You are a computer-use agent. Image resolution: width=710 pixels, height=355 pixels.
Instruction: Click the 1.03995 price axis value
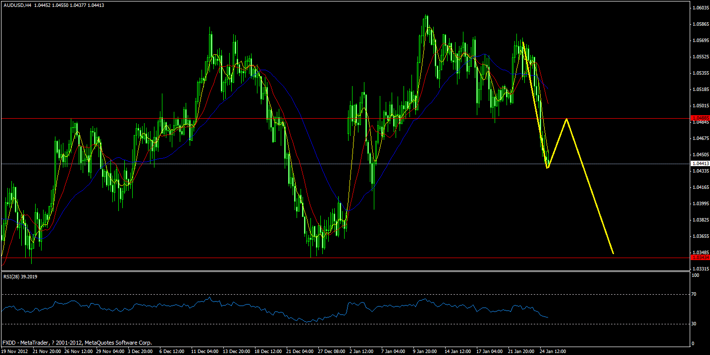pyautogui.click(x=701, y=204)
